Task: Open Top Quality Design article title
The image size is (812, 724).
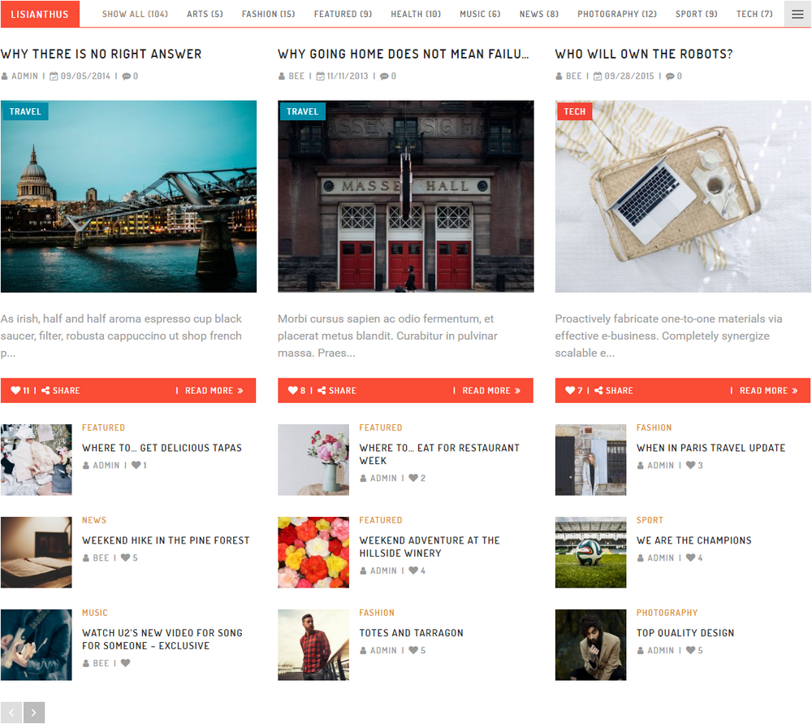Action: (685, 633)
